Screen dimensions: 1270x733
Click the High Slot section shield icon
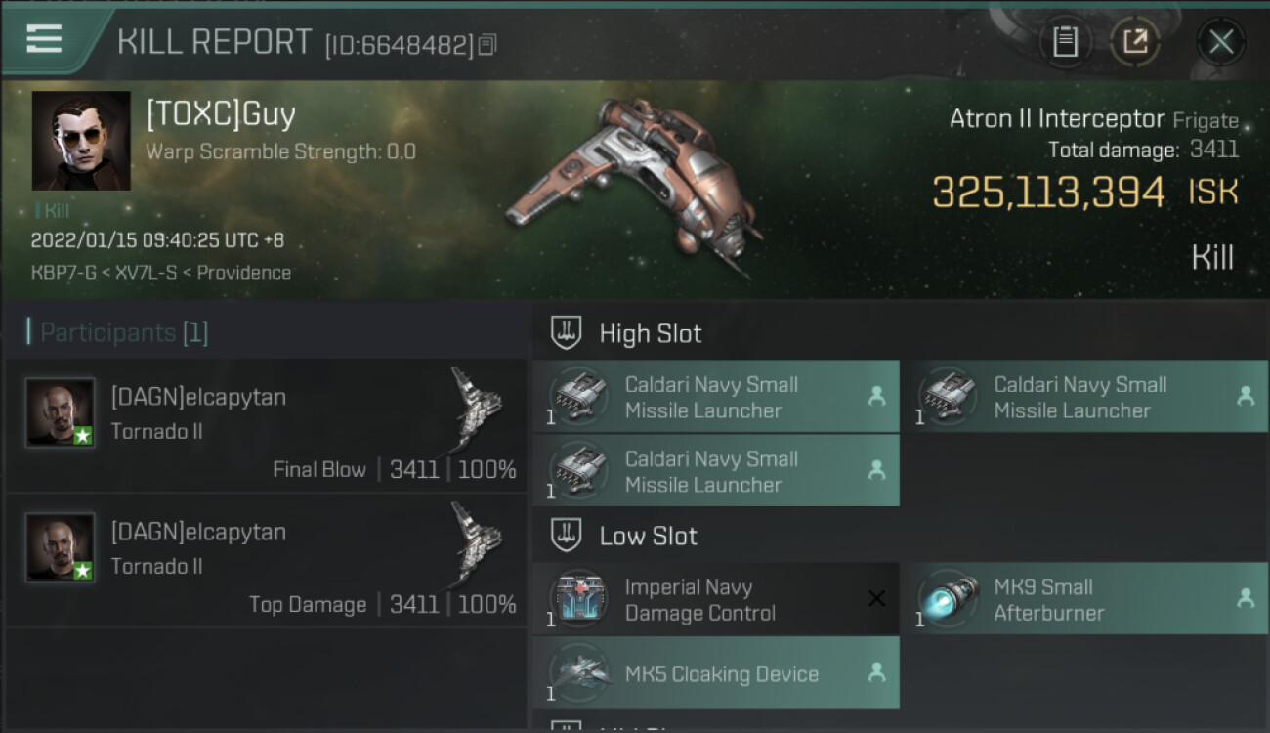click(567, 333)
